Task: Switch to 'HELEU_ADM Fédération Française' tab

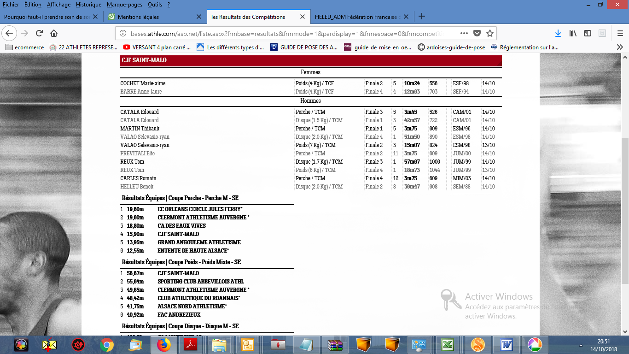Action: (357, 17)
